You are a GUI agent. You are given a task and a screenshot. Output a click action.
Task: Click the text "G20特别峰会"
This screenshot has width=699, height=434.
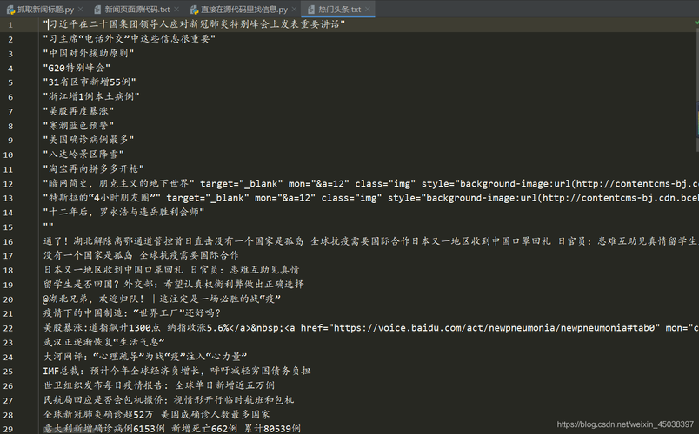(76, 68)
